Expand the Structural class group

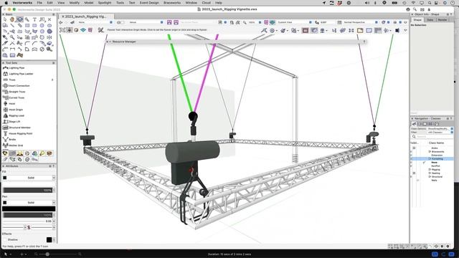pos(430,177)
